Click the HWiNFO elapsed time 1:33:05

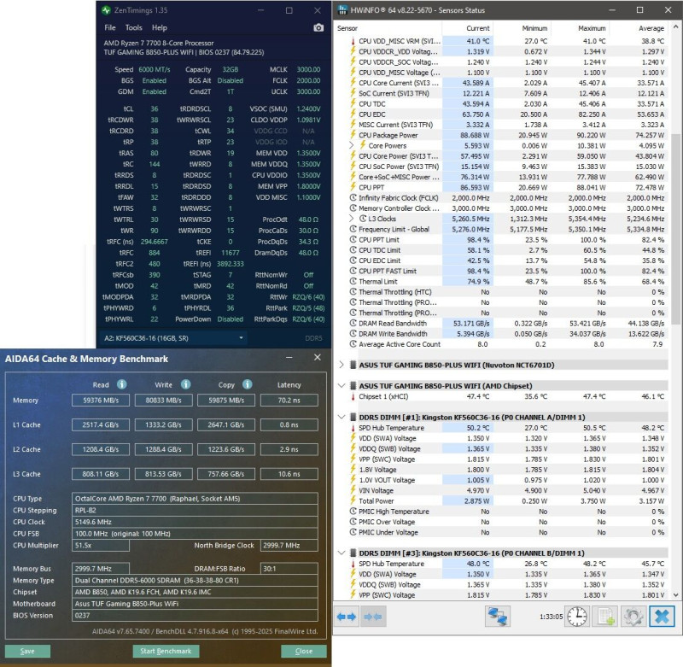click(551, 617)
